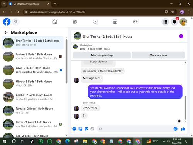Click chat header title Shun'Terrica - 2 Beds 1 Bath House
The image size is (193, 145).
tap(108, 36)
